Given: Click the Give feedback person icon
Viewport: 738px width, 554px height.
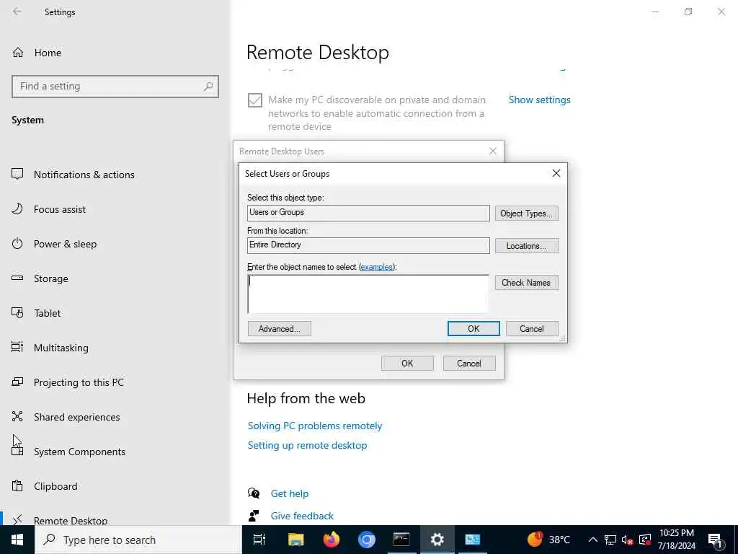Looking at the screenshot, I should [254, 516].
